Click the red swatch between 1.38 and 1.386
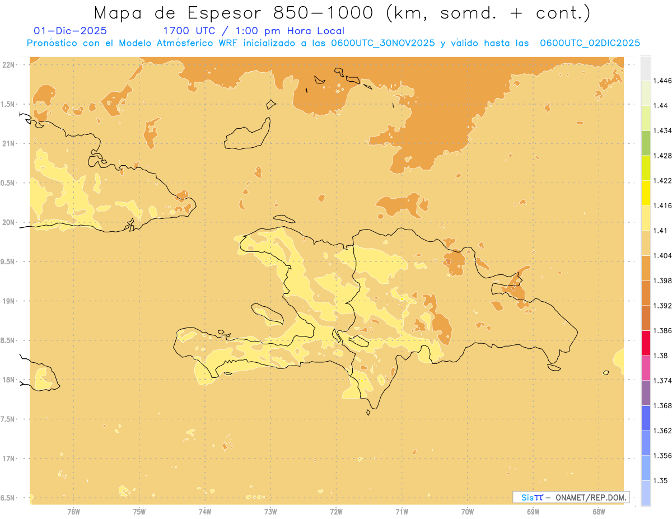 point(646,343)
